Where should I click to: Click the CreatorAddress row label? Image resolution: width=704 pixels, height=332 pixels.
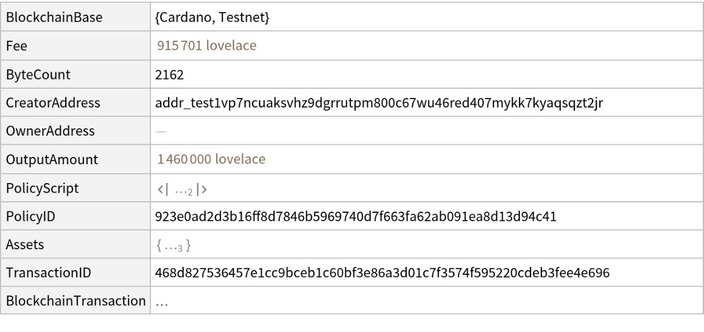[x=49, y=103]
